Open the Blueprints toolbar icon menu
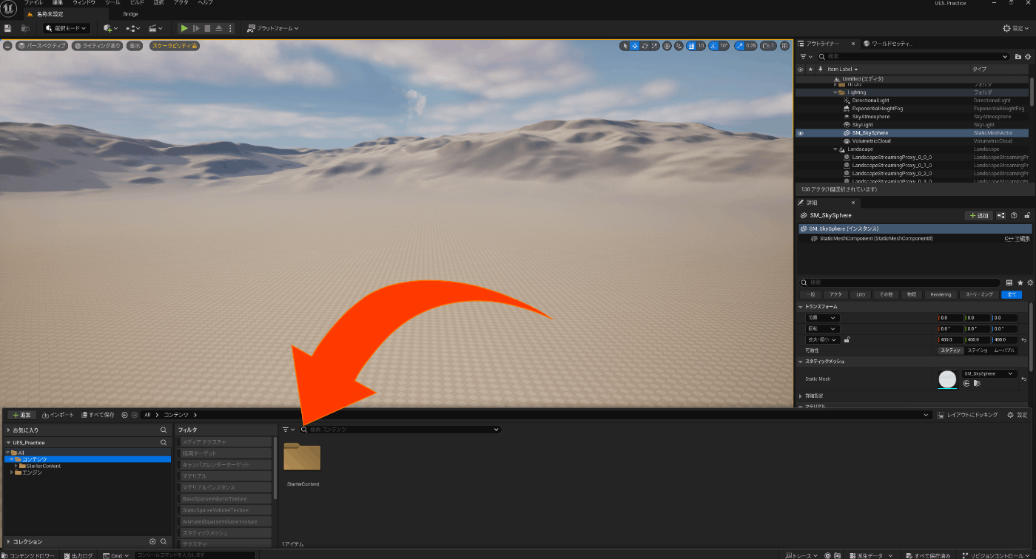 pyautogui.click(x=133, y=28)
